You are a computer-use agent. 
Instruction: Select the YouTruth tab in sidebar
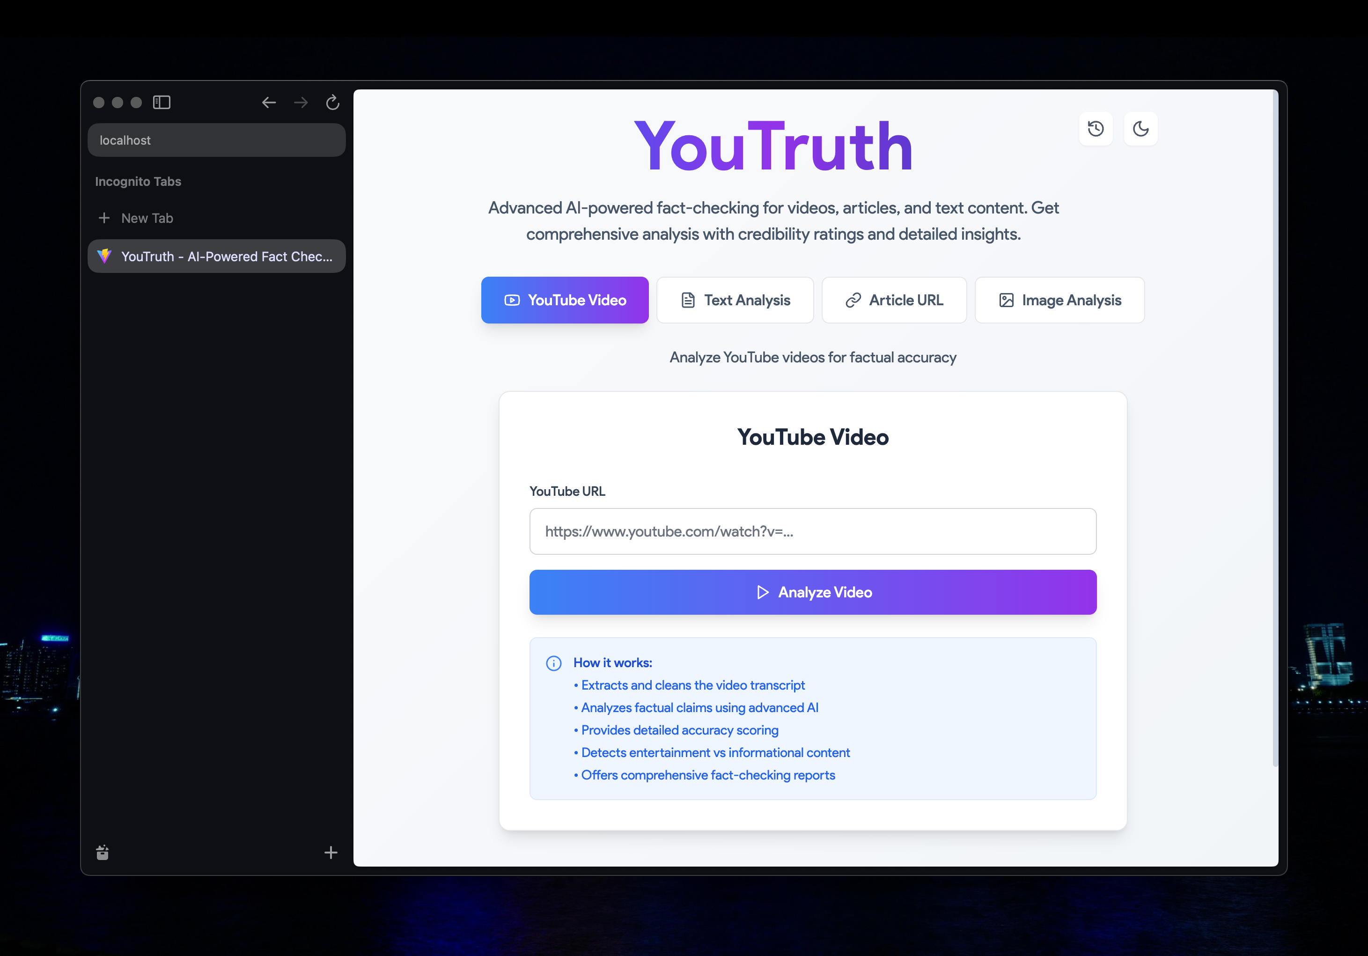tap(216, 256)
